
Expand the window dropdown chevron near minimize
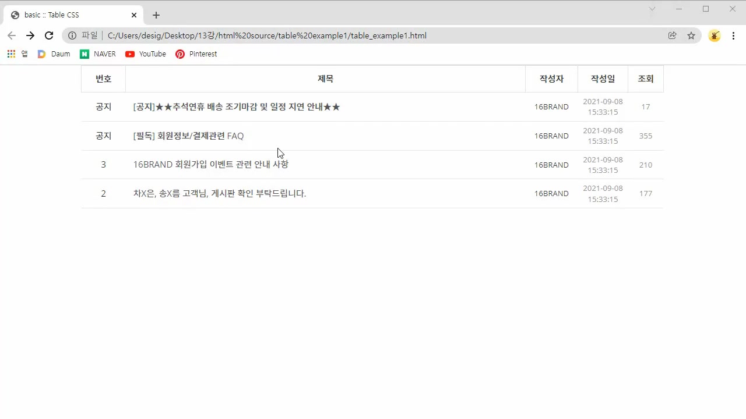(x=652, y=9)
